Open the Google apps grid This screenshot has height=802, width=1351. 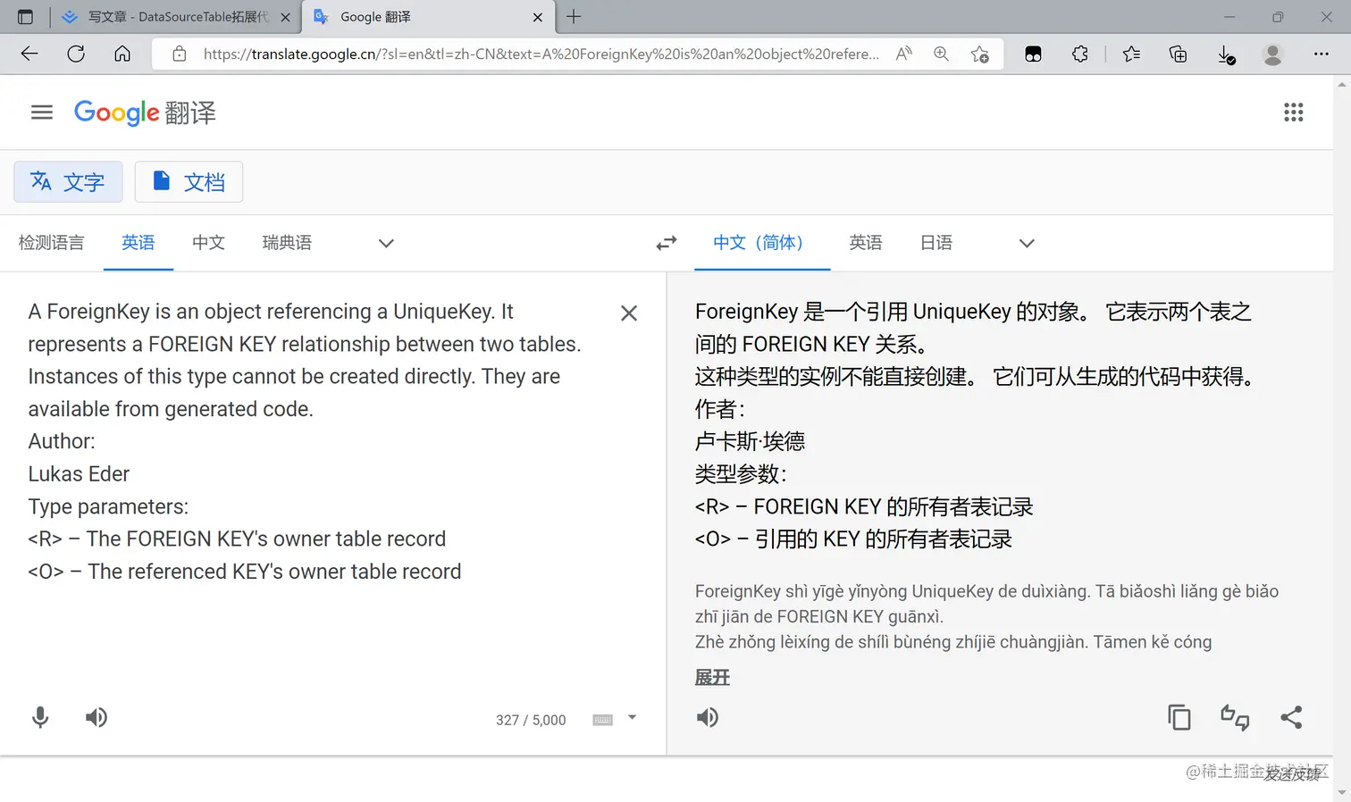[x=1293, y=113]
